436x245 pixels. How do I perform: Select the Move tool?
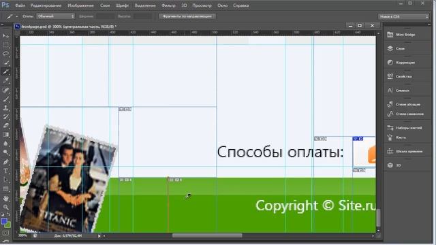(6, 36)
